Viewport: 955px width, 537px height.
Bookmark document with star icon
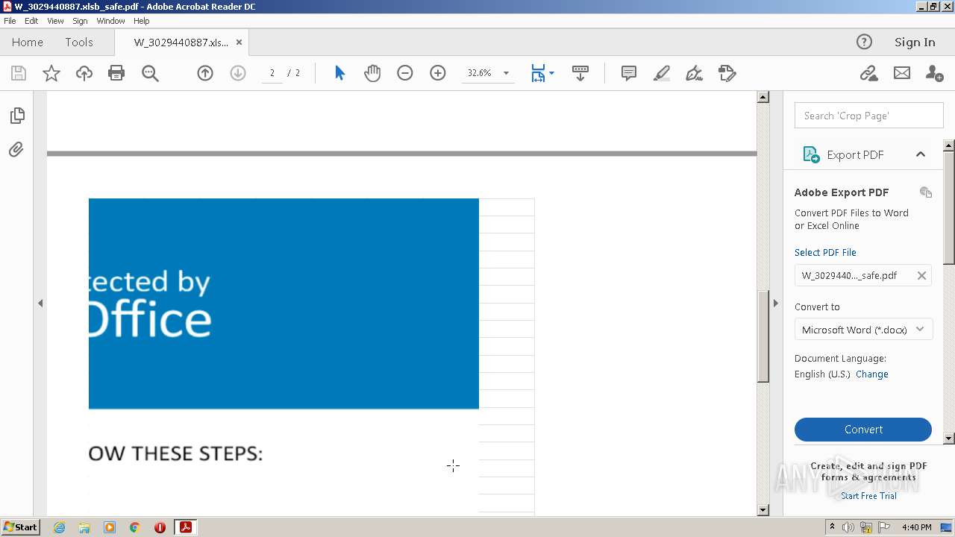(51, 73)
